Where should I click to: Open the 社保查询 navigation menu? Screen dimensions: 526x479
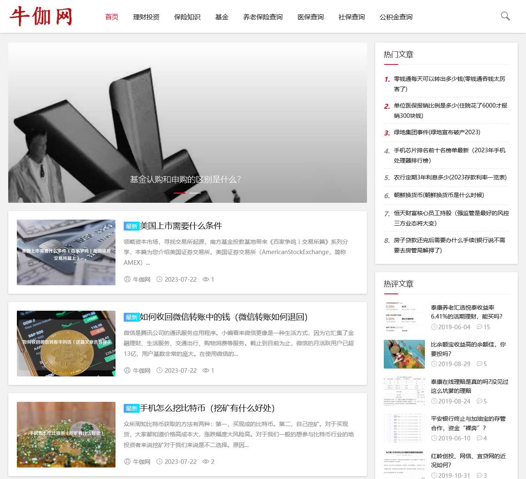[351, 17]
